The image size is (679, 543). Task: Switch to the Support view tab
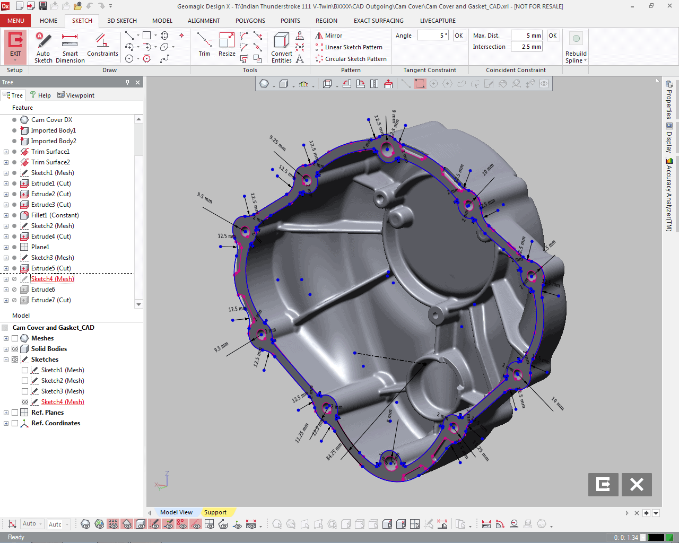[215, 512]
